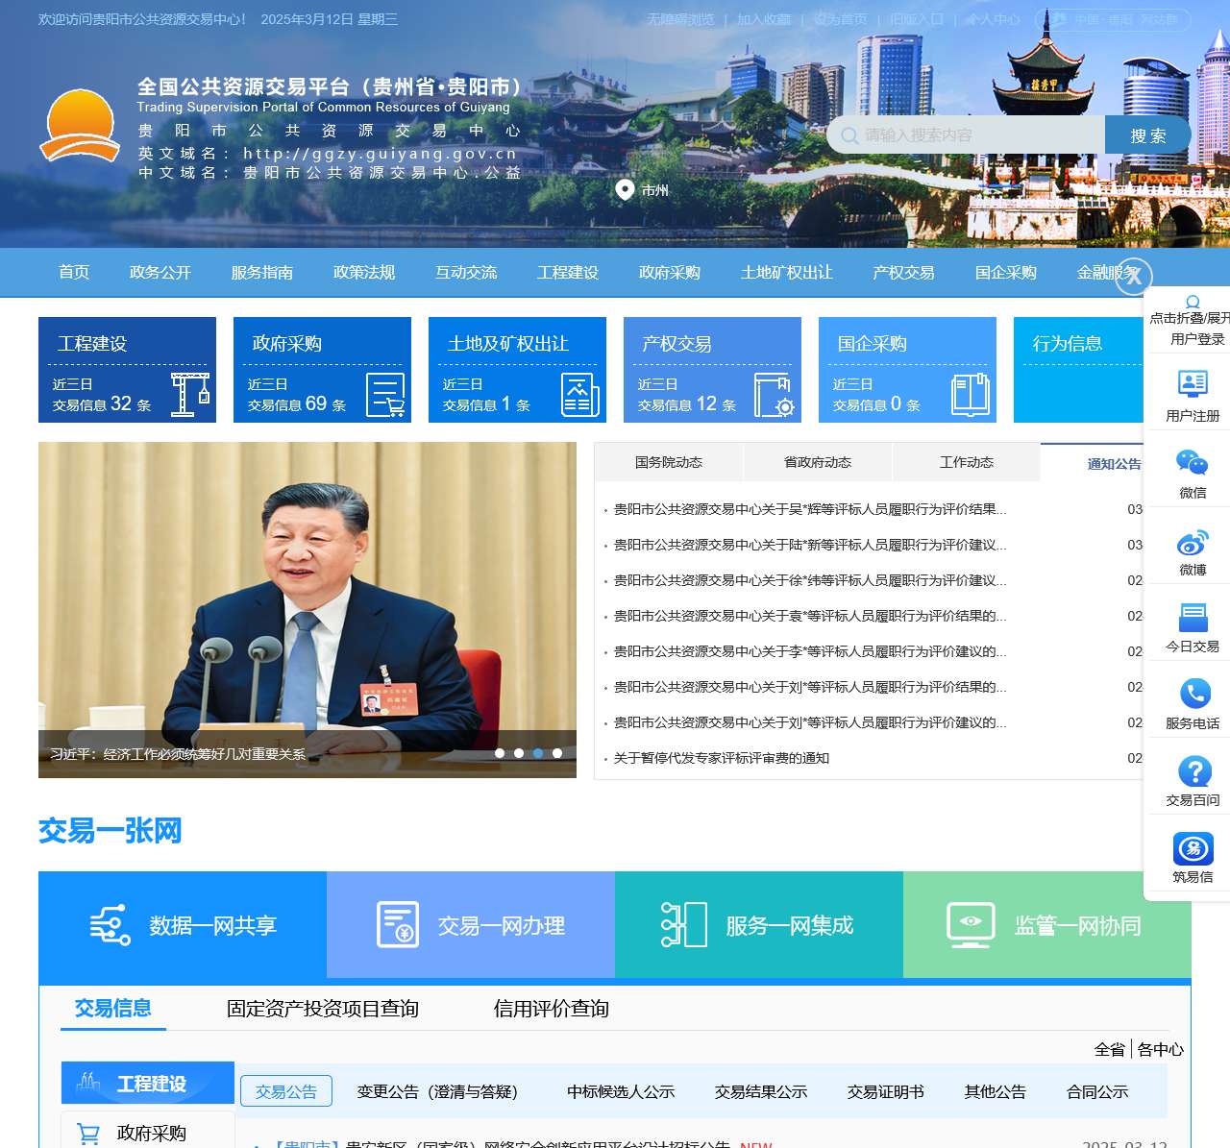Click the magnifier icon in the search box
Image resolution: width=1230 pixels, height=1148 pixels.
(x=849, y=135)
